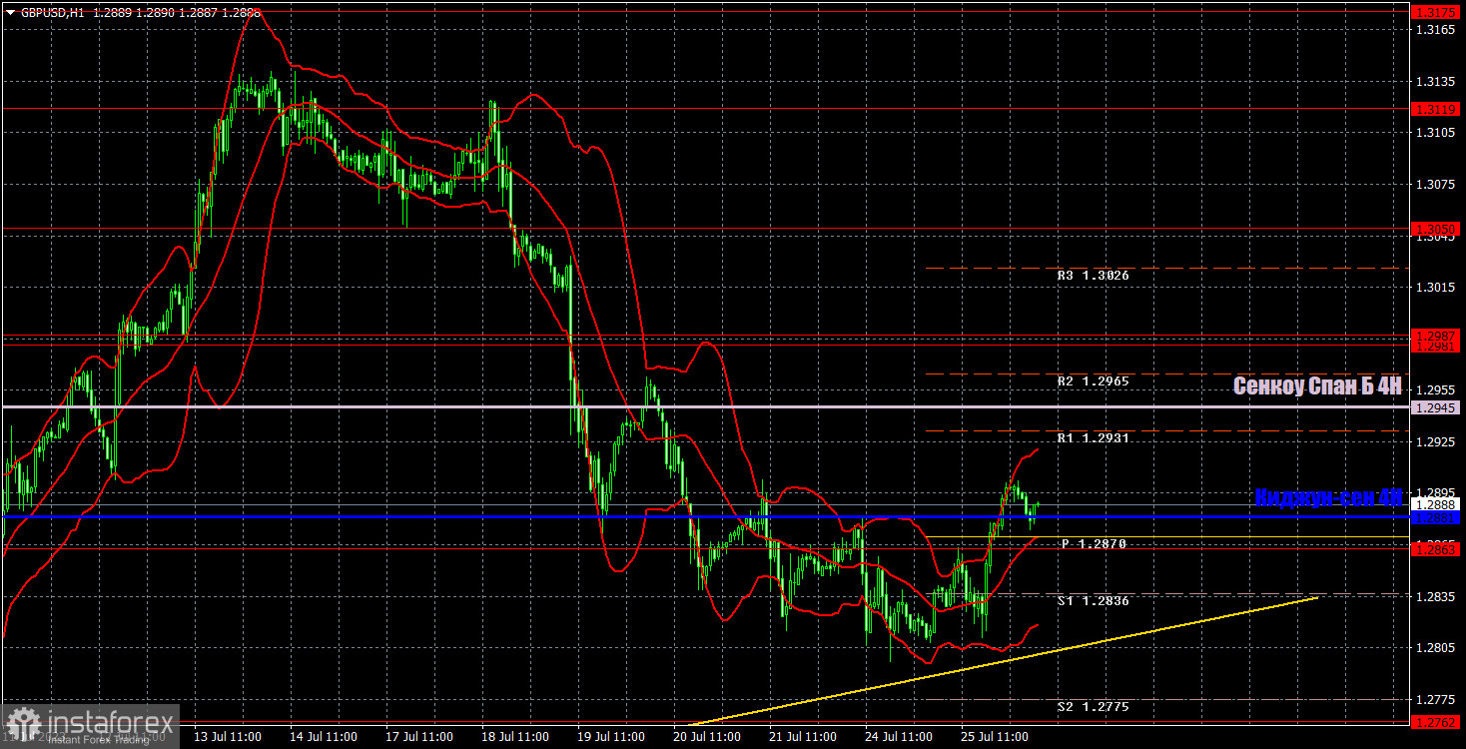The image size is (1466, 749).
Task: Click the 1.3165 price scale value
Action: click(x=1435, y=31)
